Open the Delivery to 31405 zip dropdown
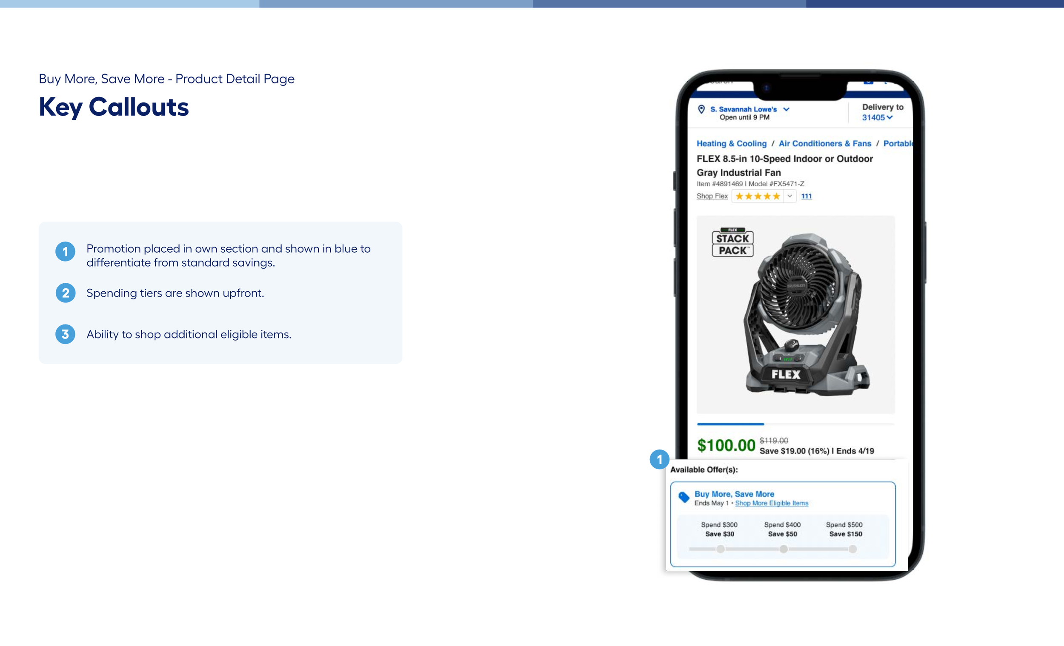Viewport: 1064px width, 646px height. point(878,117)
